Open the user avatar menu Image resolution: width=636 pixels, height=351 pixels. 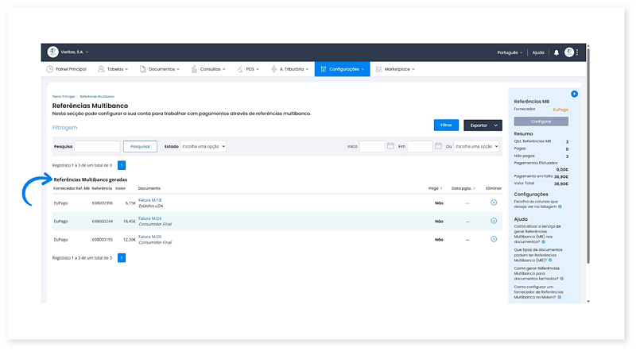point(569,52)
